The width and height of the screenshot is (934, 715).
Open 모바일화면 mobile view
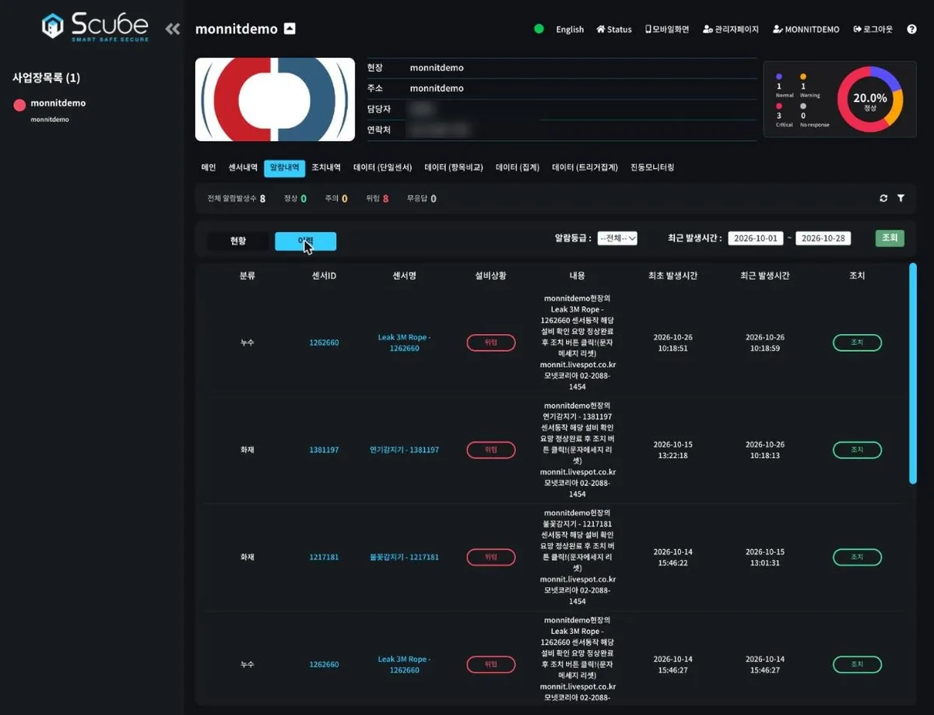point(667,30)
